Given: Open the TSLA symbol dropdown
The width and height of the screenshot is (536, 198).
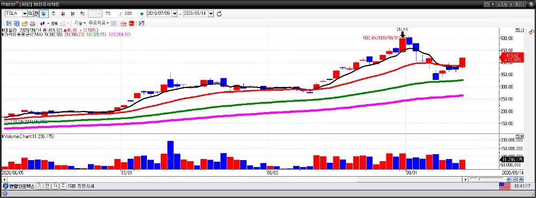Looking at the screenshot, I should click(25, 13).
